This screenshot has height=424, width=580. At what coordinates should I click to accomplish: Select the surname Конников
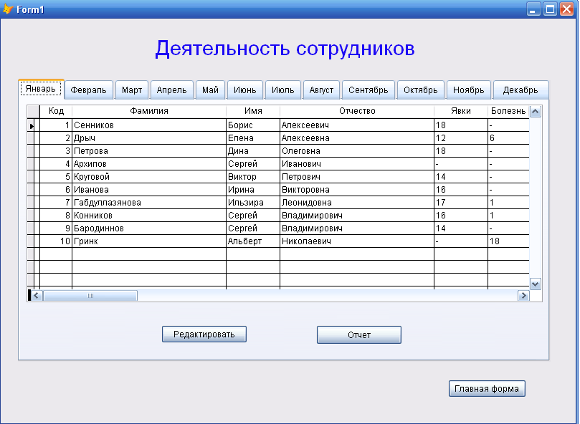[149, 216]
